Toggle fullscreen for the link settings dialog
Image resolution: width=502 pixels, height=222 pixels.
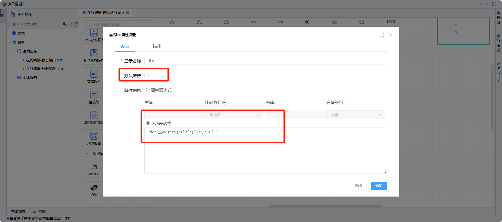(381, 35)
